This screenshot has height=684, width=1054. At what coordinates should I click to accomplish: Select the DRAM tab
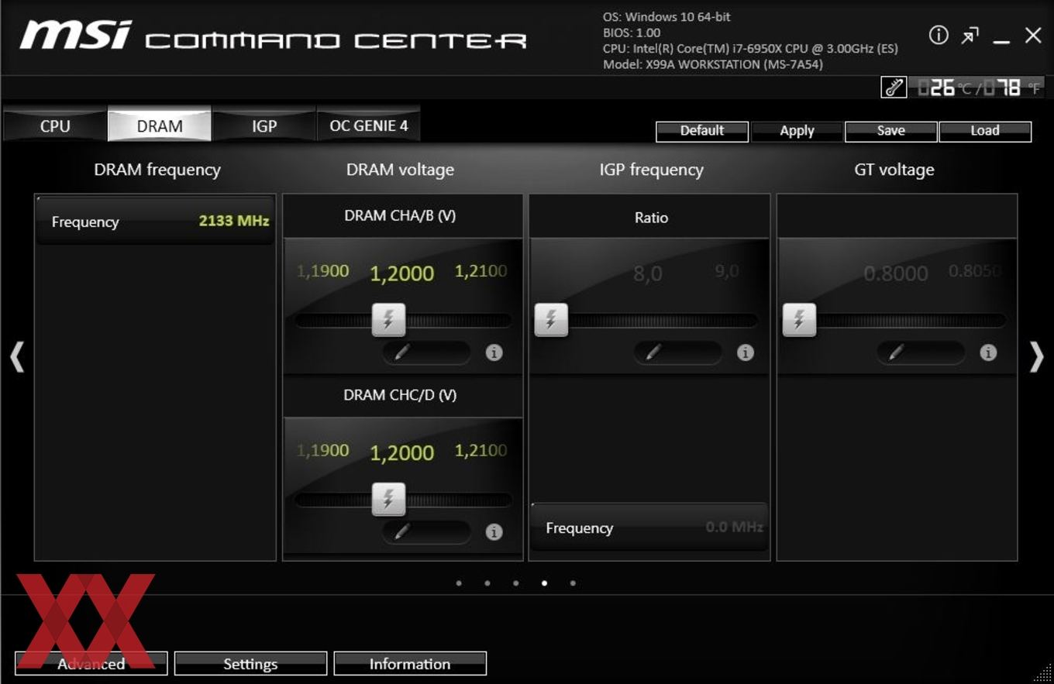[160, 125]
